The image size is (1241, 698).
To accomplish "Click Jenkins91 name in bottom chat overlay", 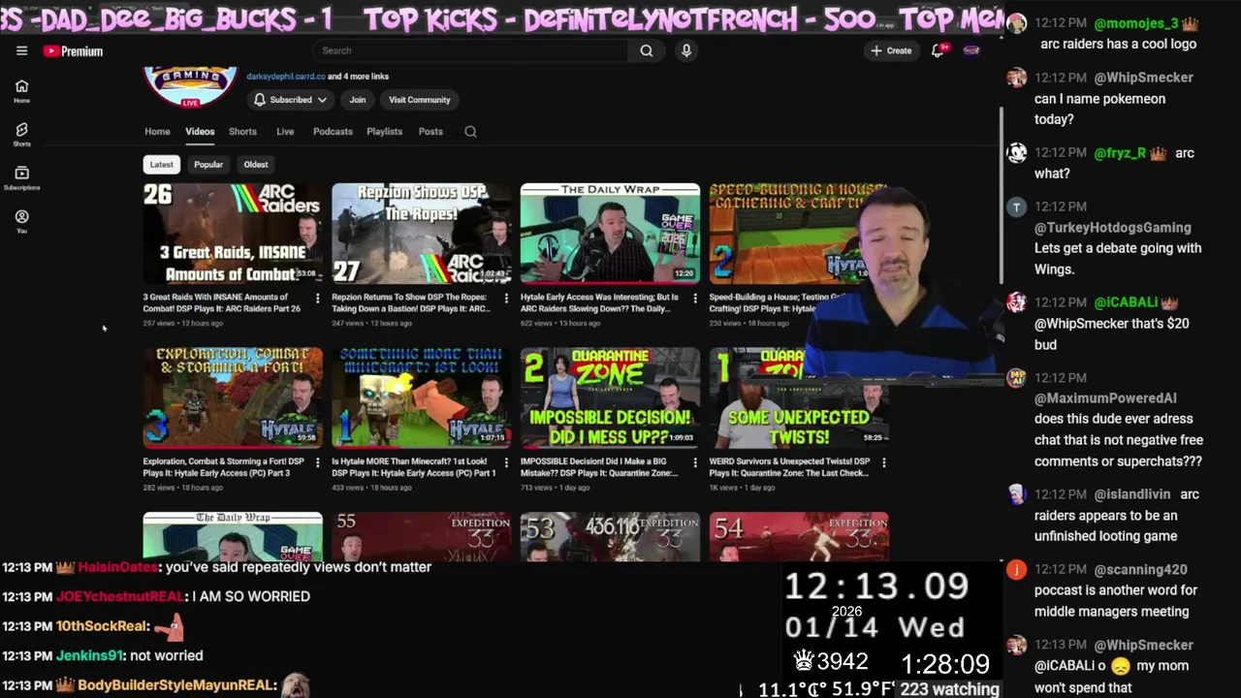I will [89, 655].
